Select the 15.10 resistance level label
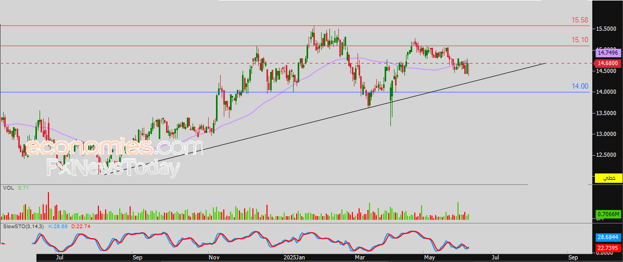This screenshot has height=262, width=623. pyautogui.click(x=580, y=40)
